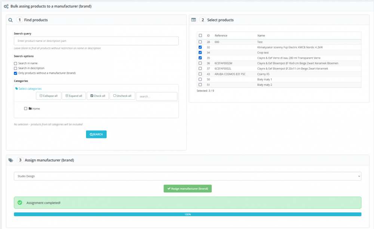This screenshot has height=229, width=374.
Task: Click the ID column header
Action: [x=208, y=36]
